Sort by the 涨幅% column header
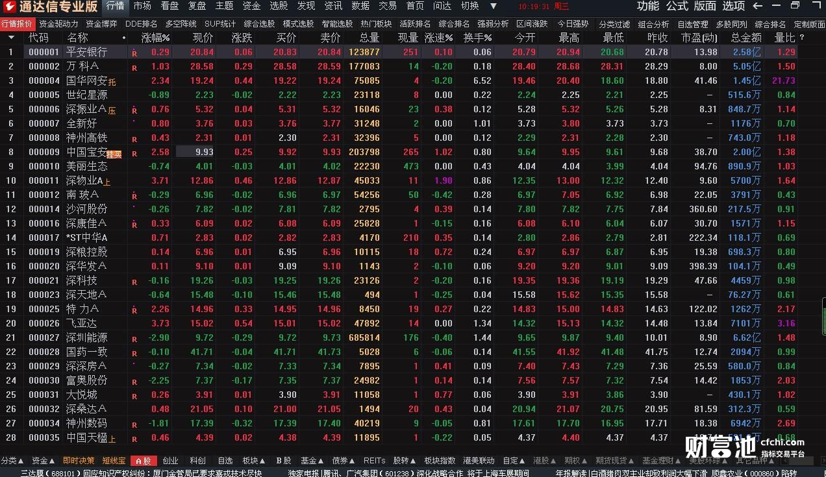 155,38
